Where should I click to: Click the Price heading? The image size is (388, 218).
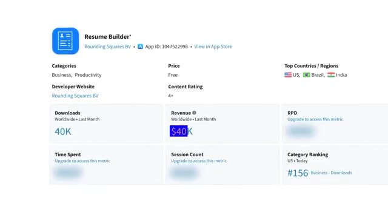pyautogui.click(x=174, y=66)
